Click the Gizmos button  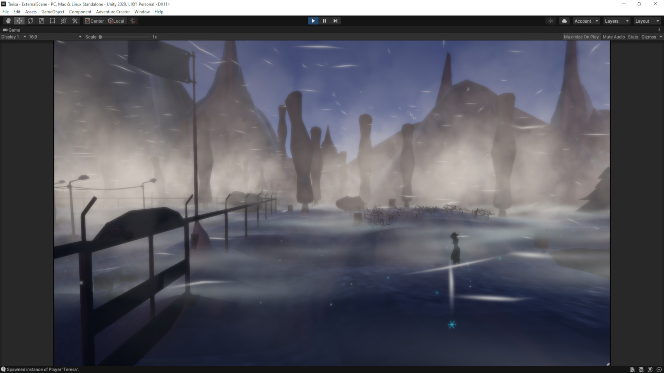(648, 37)
